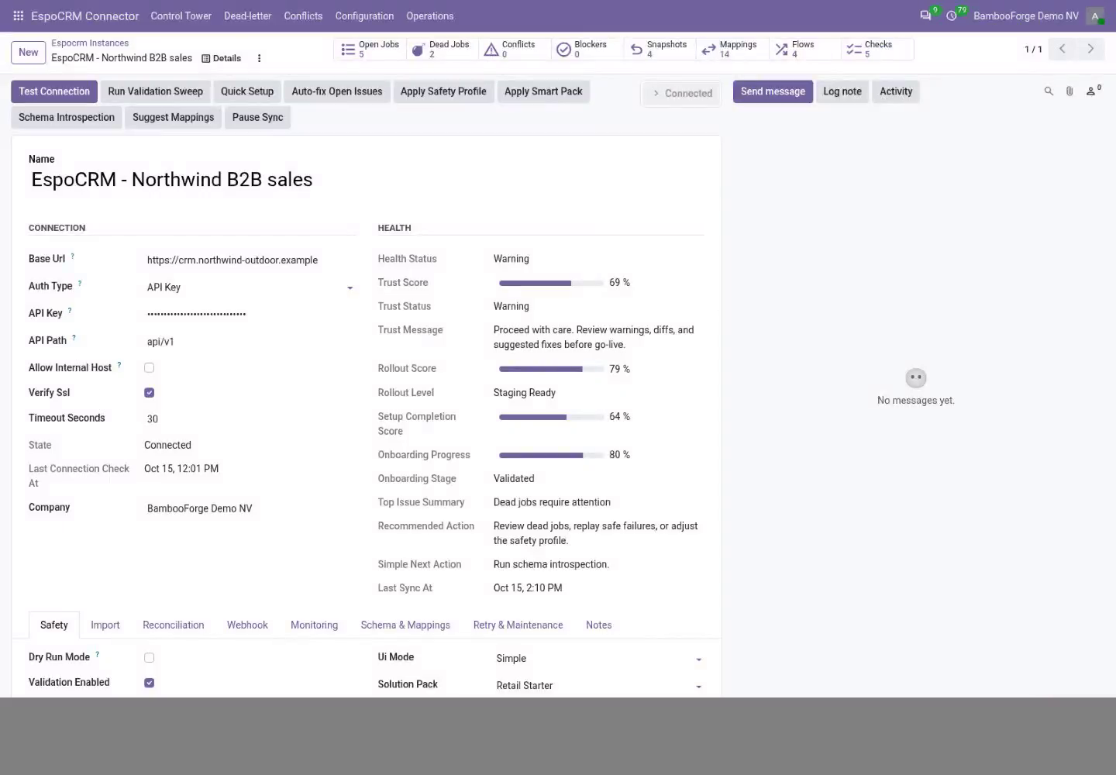This screenshot has height=775, width=1116.
Task: Switch to the Import tab
Action: coord(105,625)
